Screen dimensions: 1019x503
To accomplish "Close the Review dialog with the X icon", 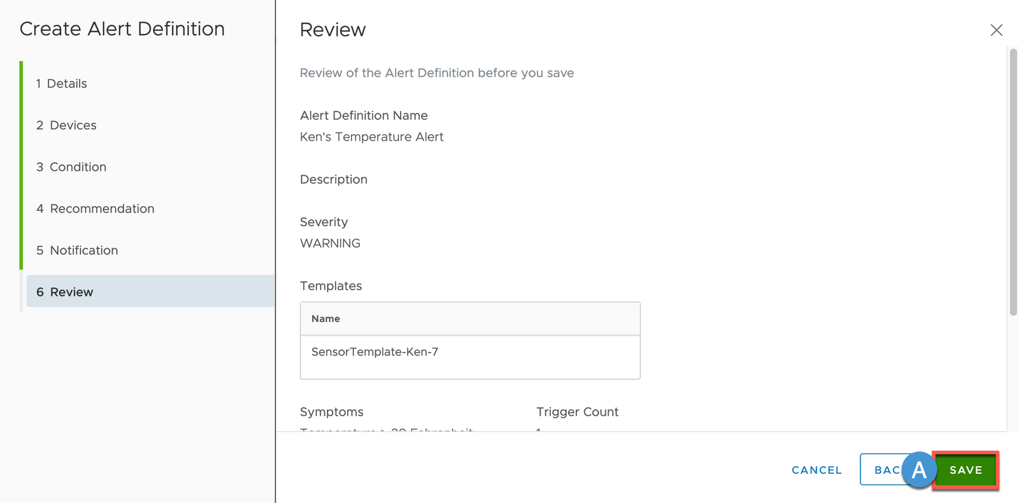I will [x=996, y=30].
